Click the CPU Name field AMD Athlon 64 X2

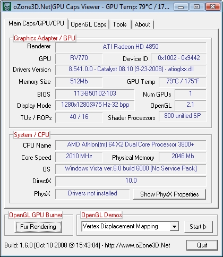point(131,145)
